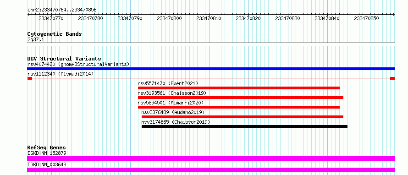This screenshot has width=408, height=175.
Task: Click the cytogenetic band 2q37.1 line
Action: click(x=211, y=44)
